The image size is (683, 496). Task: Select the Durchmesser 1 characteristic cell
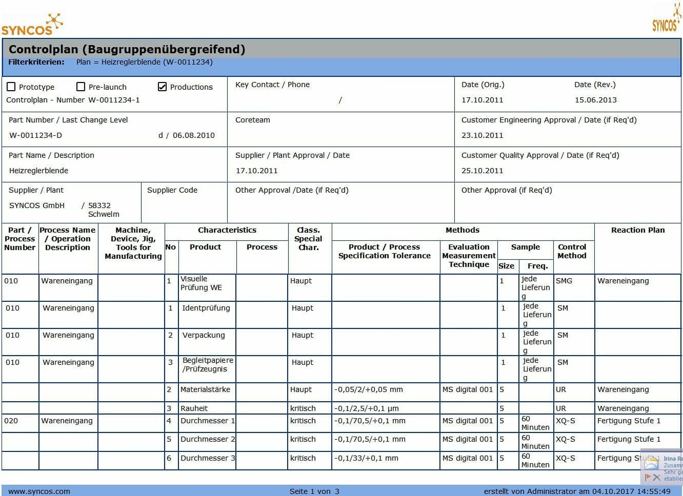click(x=207, y=421)
